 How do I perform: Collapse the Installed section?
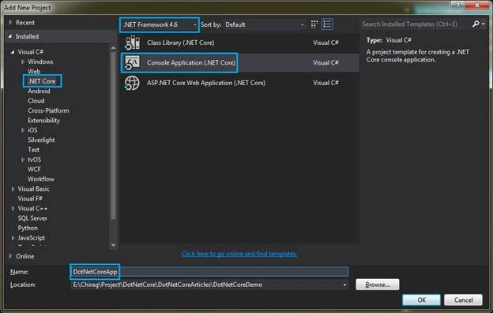tap(10, 36)
